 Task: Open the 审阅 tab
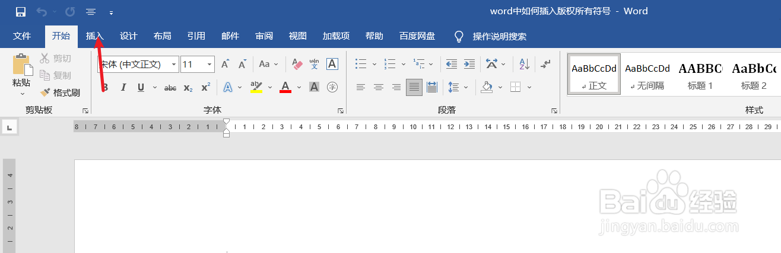pos(263,36)
